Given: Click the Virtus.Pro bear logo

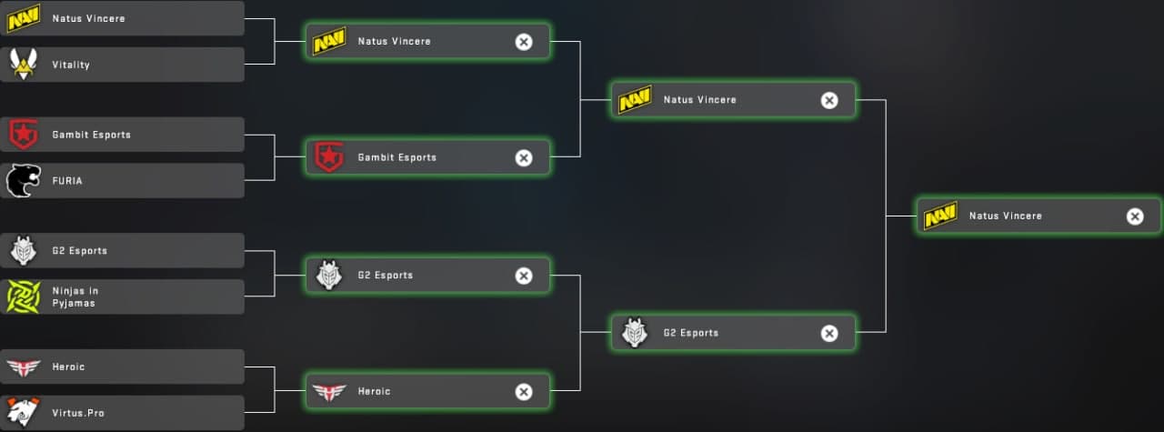Looking at the screenshot, I should coord(23,413).
